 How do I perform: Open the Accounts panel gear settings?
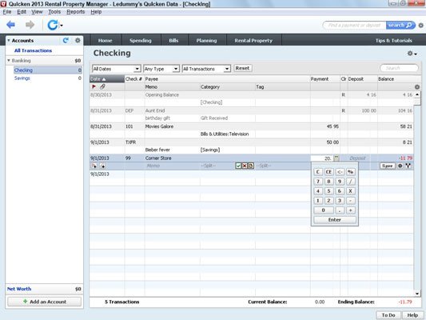pyautogui.click(x=78, y=41)
